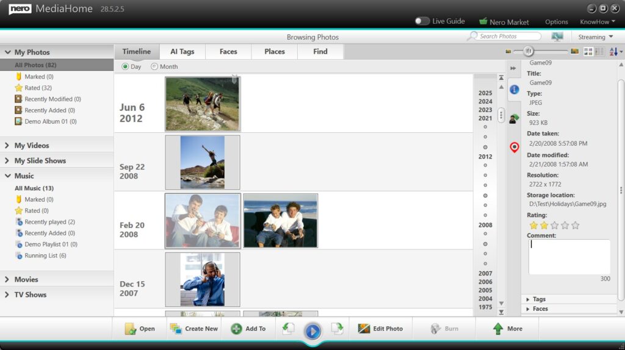Jump to 2012 on year timeline
The image size is (625, 350).
[x=485, y=157]
